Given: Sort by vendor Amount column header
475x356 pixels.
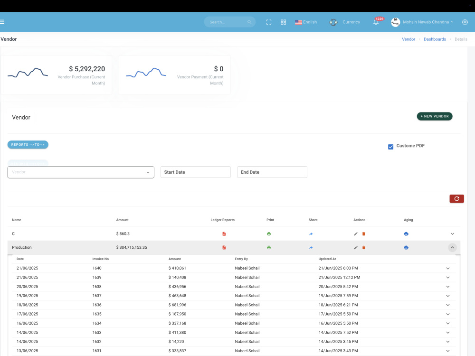Looking at the screenshot, I should [123, 220].
